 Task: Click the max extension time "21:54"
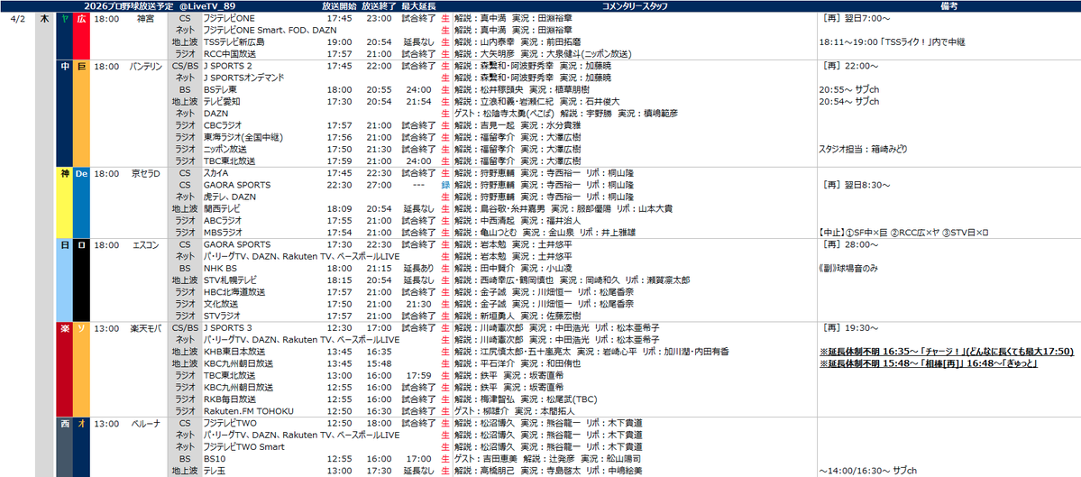click(418, 101)
